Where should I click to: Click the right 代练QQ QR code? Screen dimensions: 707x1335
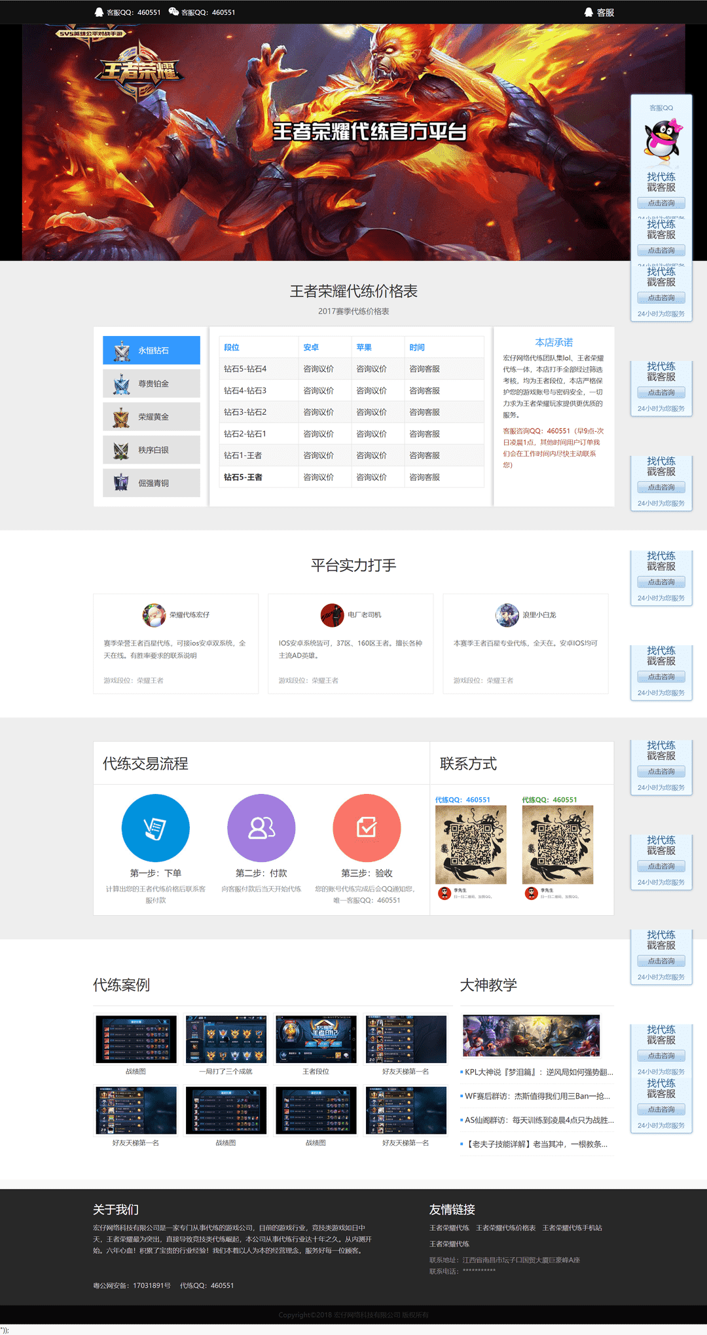pyautogui.click(x=558, y=845)
